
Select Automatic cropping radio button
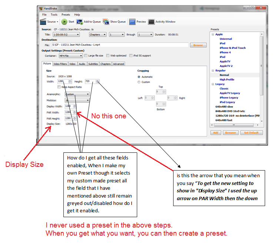[139, 77]
